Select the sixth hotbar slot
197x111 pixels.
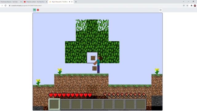[x=109, y=105]
